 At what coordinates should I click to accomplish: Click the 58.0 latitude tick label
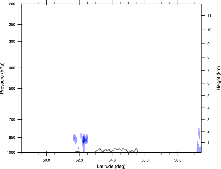178,160
